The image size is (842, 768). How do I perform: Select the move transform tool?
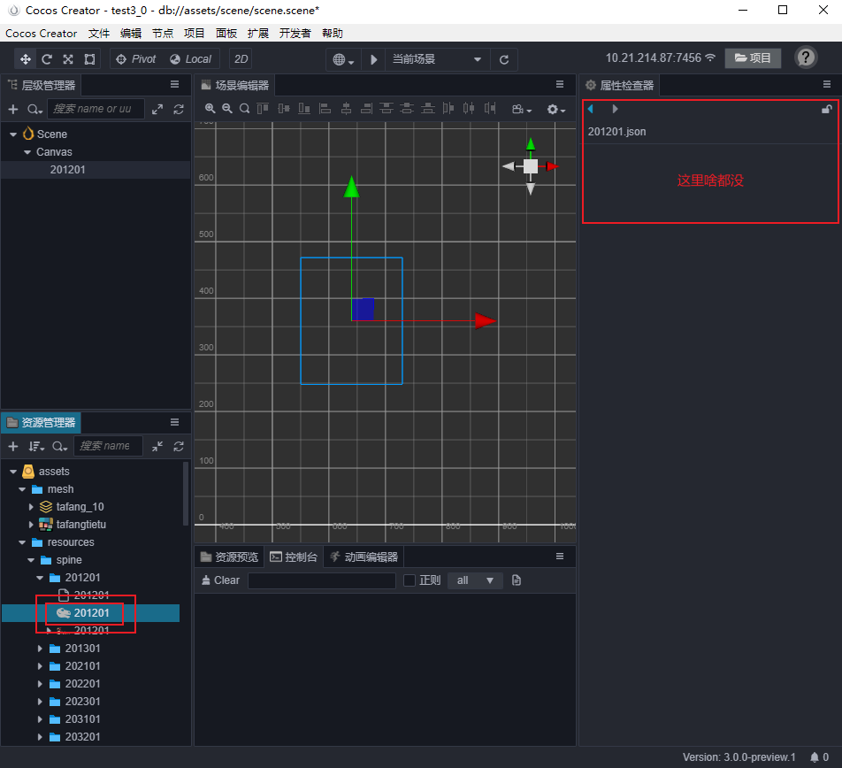coord(26,59)
